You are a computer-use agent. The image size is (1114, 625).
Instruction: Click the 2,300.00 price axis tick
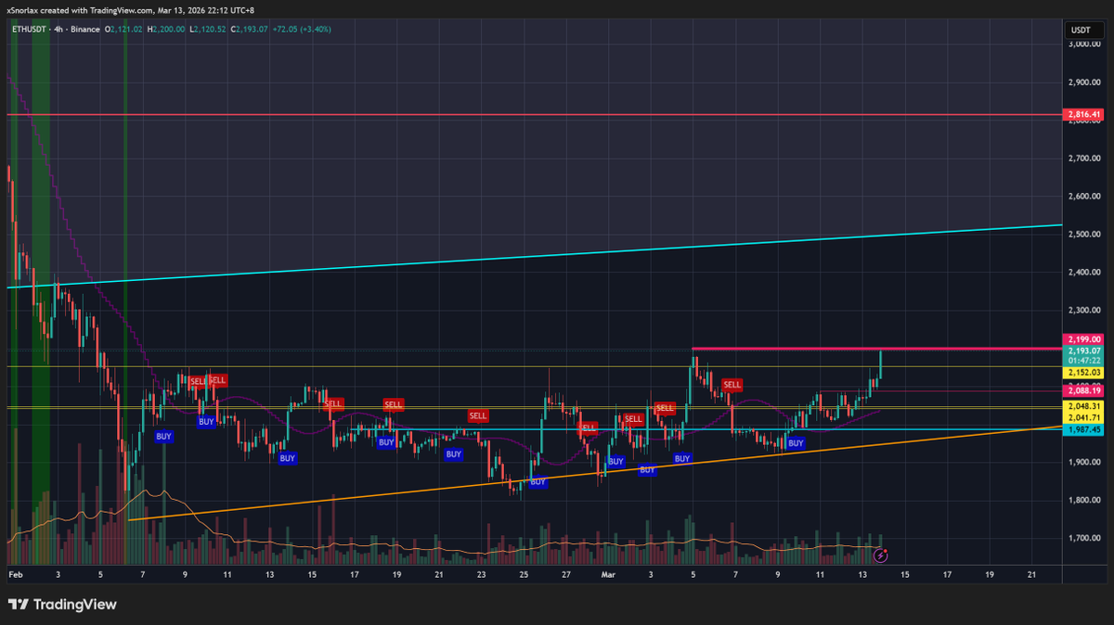pos(1083,310)
